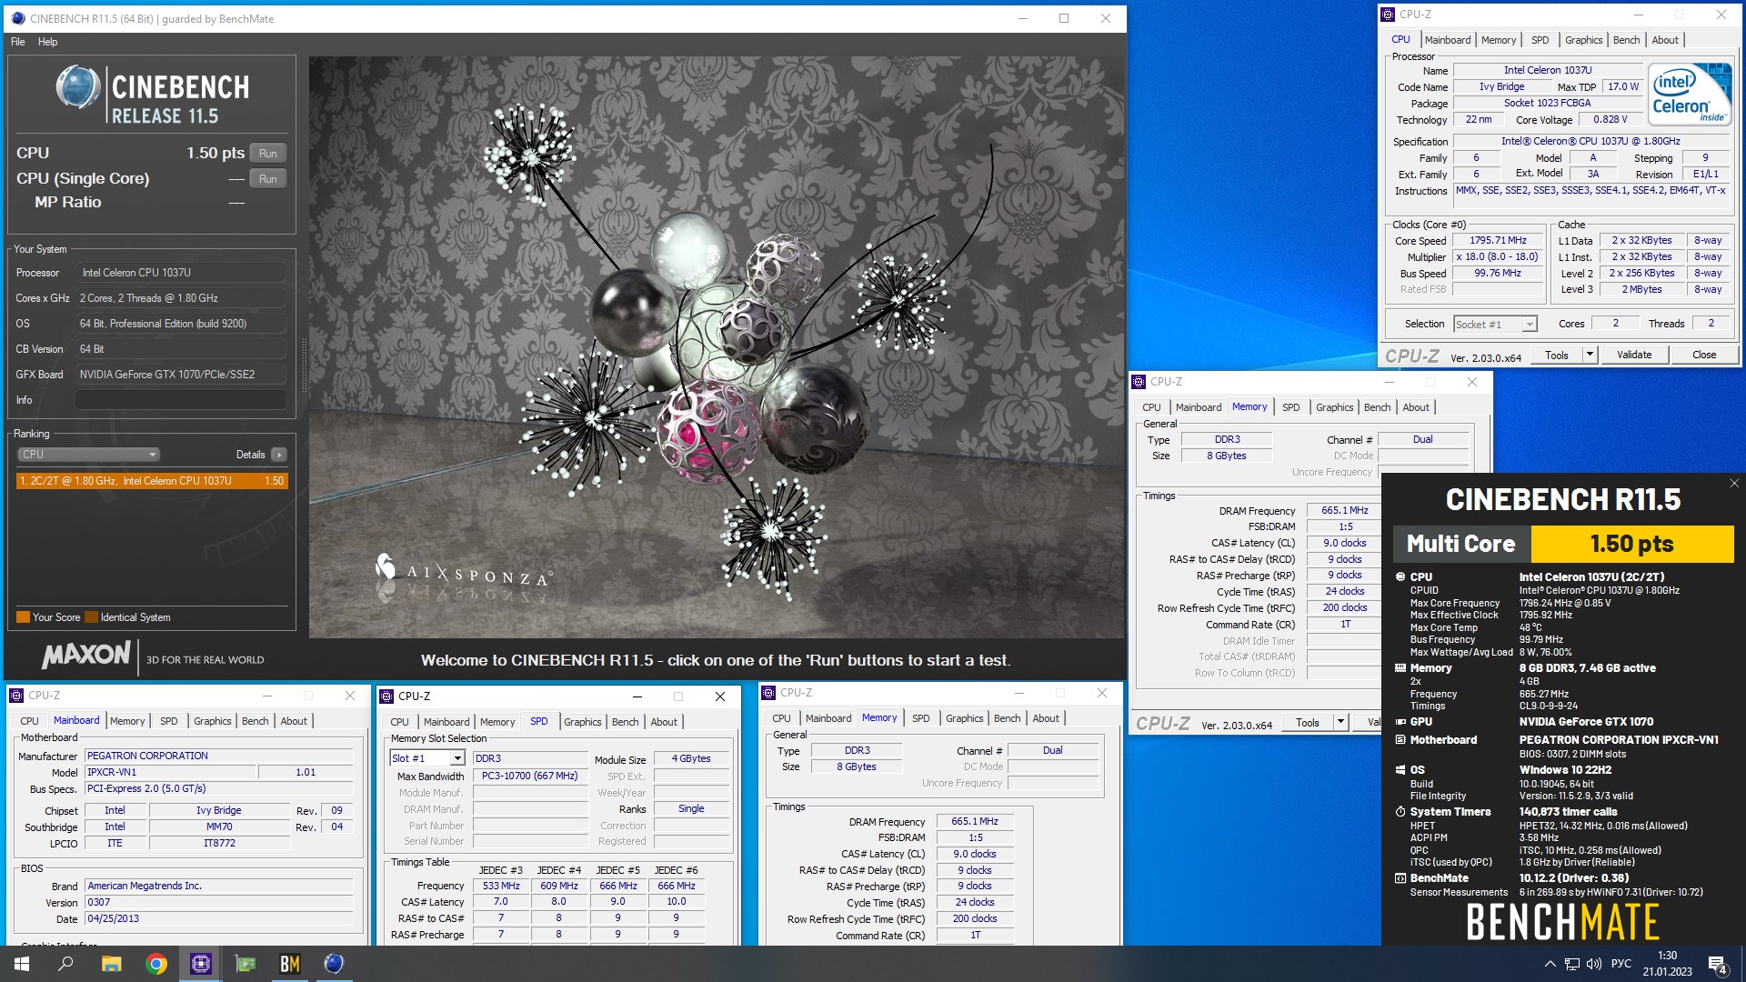Click the BenchMate OS Windows icon
Image resolution: width=1746 pixels, height=982 pixels.
click(x=1400, y=770)
